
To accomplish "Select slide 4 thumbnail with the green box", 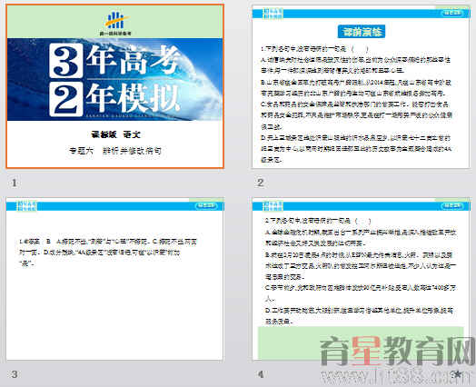I will pyautogui.click(x=362, y=279).
